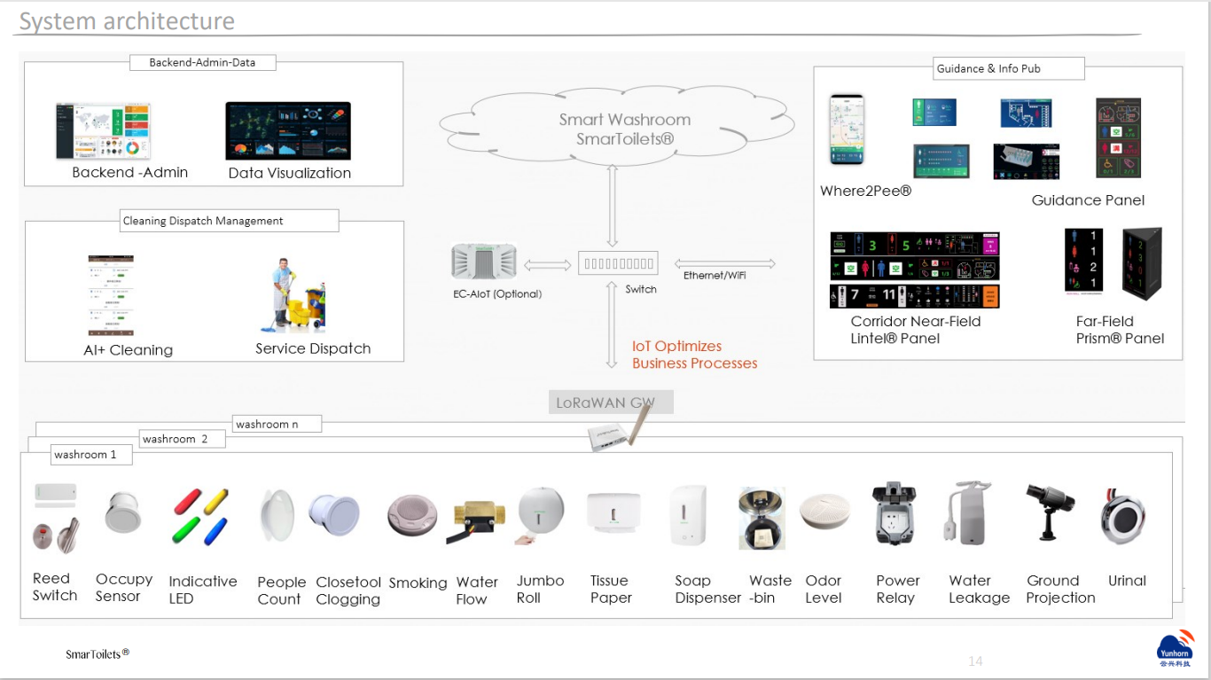Screen dimensions: 1211x680
Task: Click the Water Leakage caption
Action: point(979,589)
